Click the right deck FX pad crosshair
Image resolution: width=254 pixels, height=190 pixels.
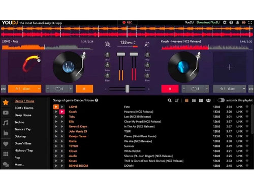(230, 67)
